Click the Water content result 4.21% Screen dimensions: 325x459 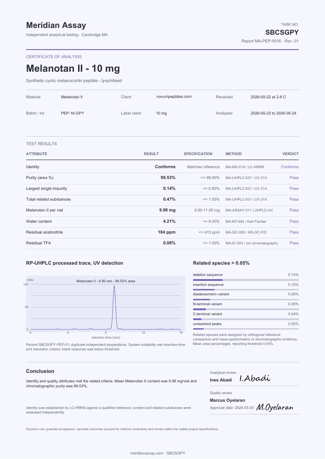pos(169,221)
